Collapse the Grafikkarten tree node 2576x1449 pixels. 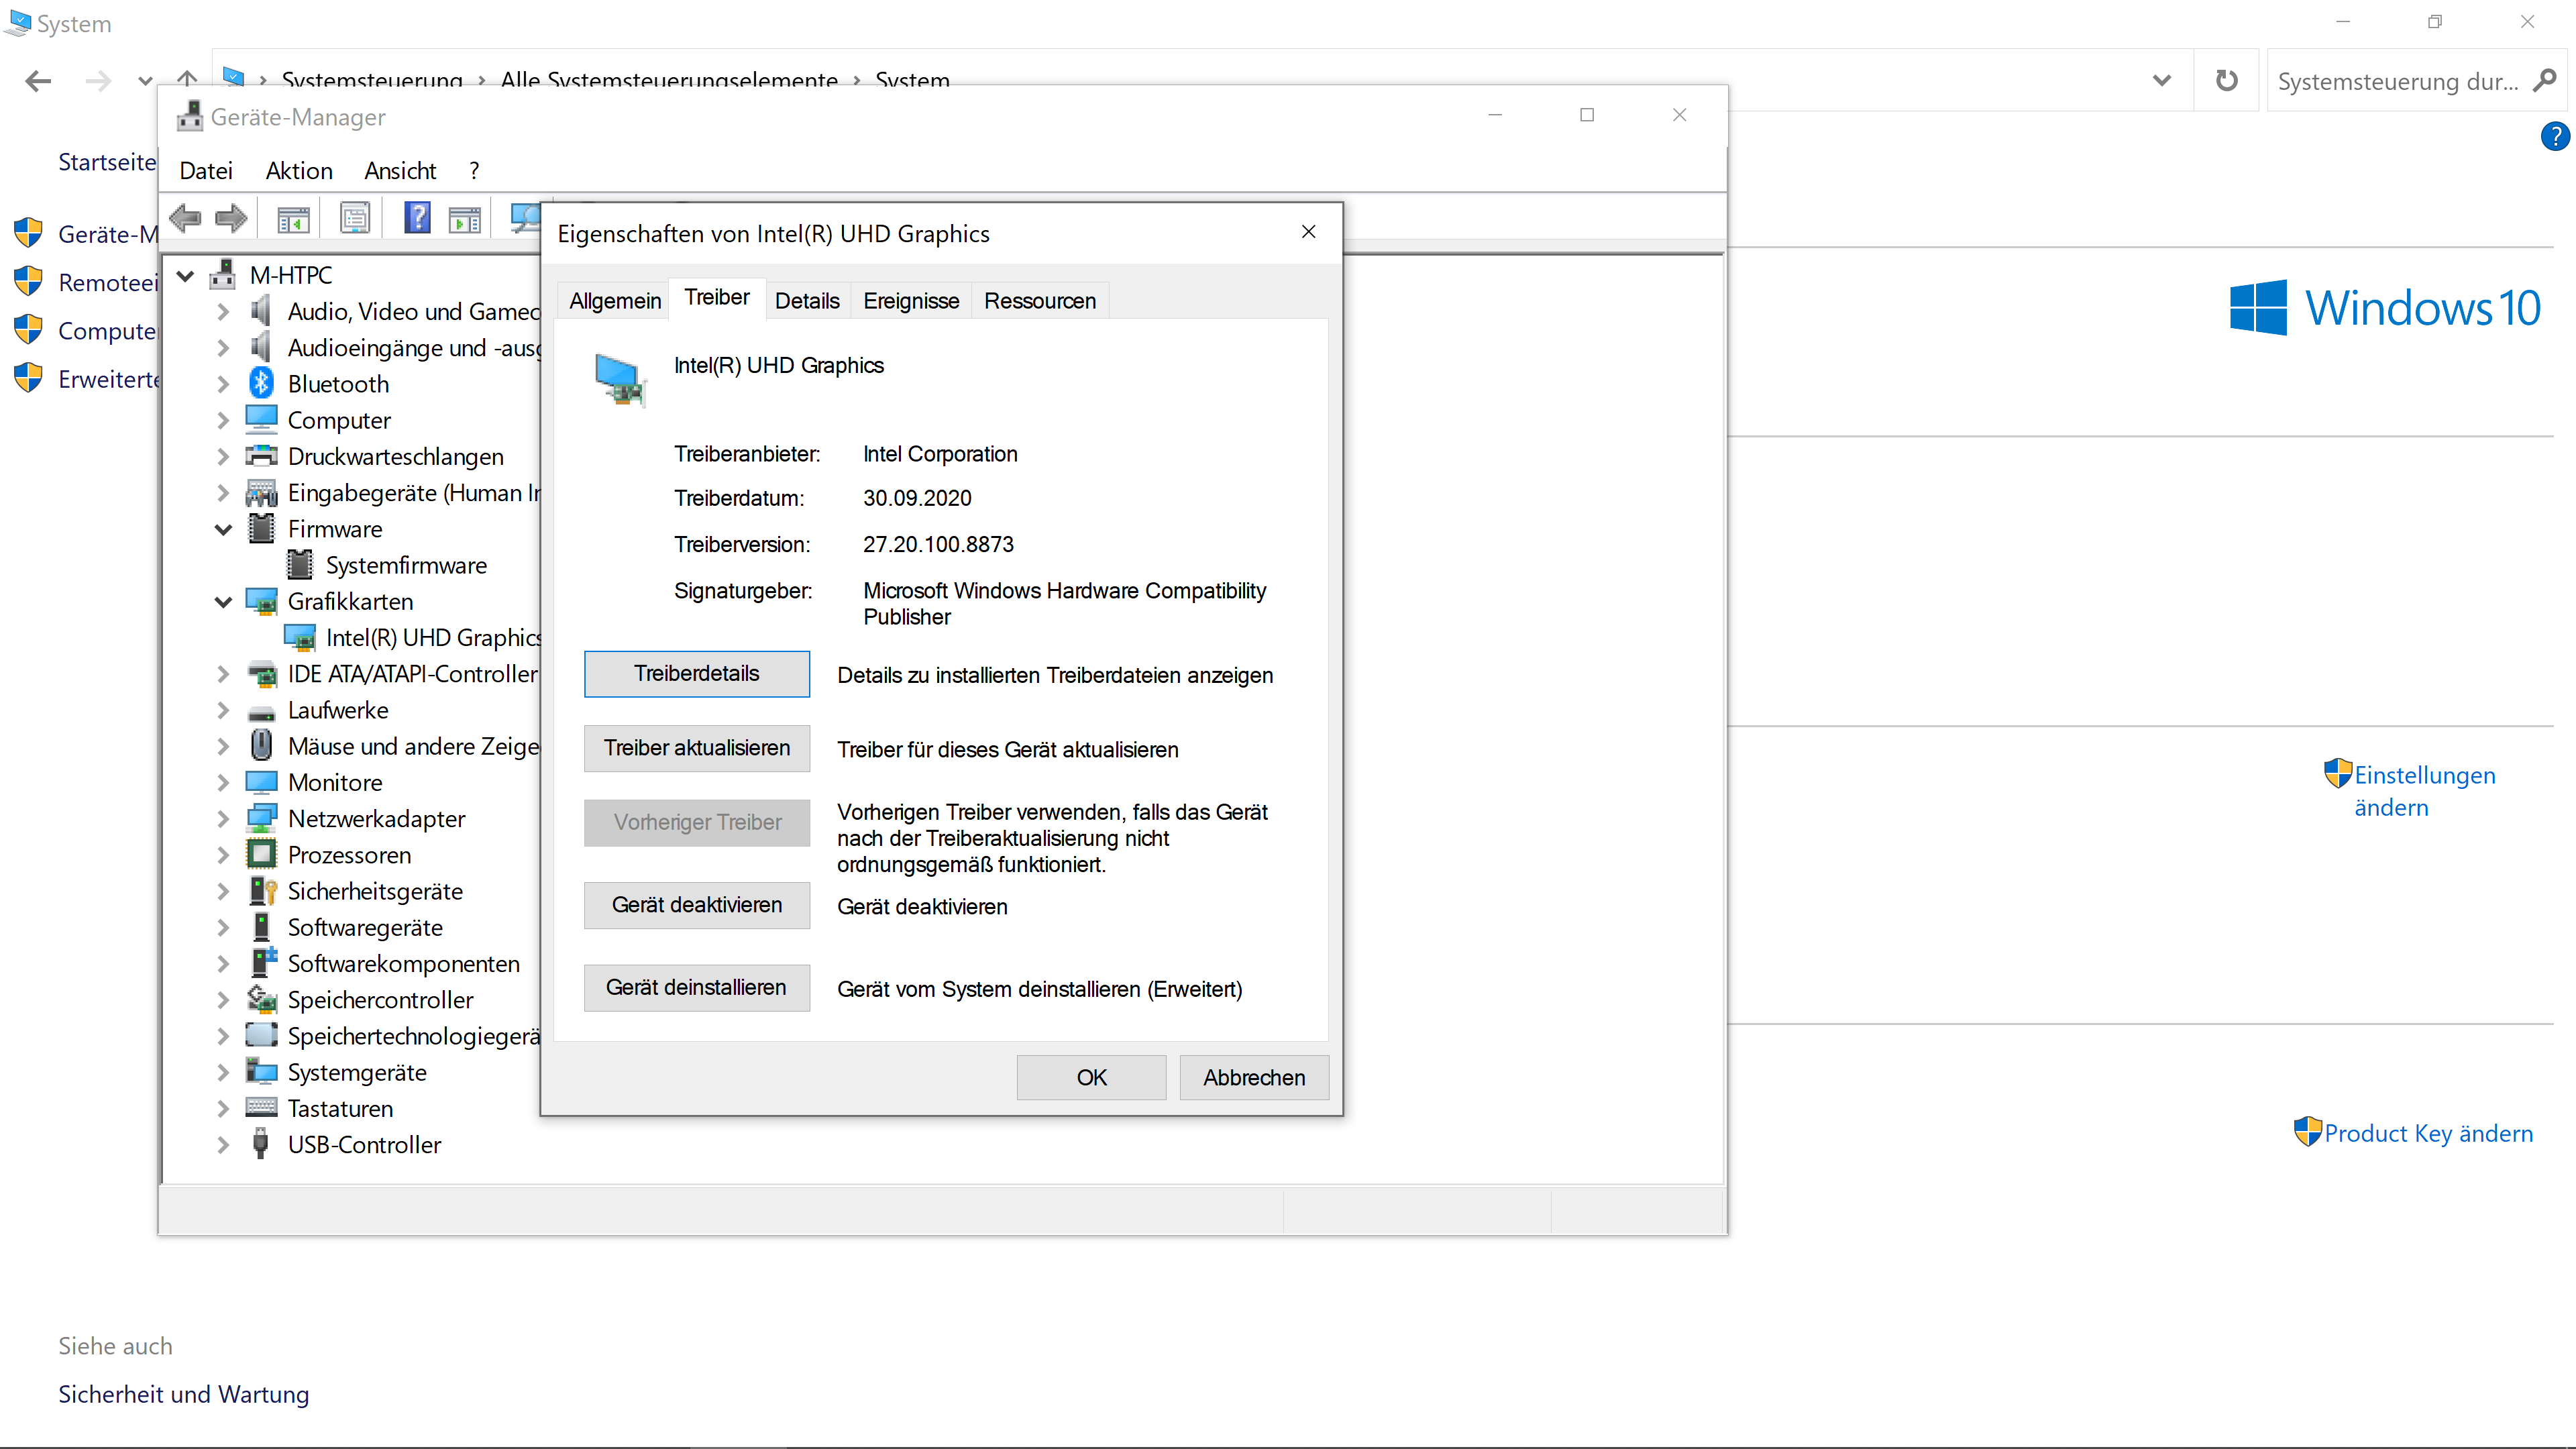point(224,602)
